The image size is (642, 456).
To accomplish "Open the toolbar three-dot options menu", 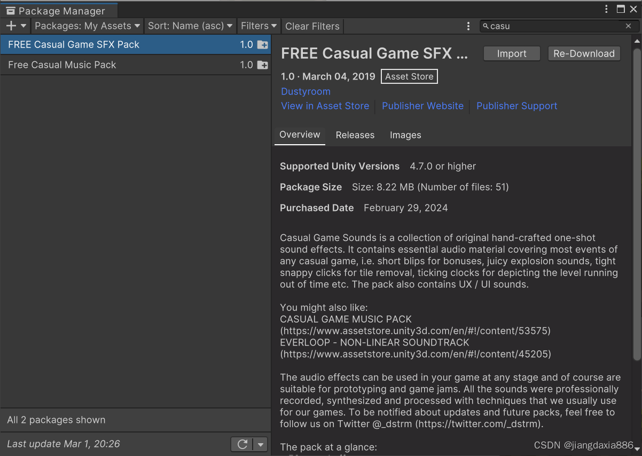I will (468, 26).
